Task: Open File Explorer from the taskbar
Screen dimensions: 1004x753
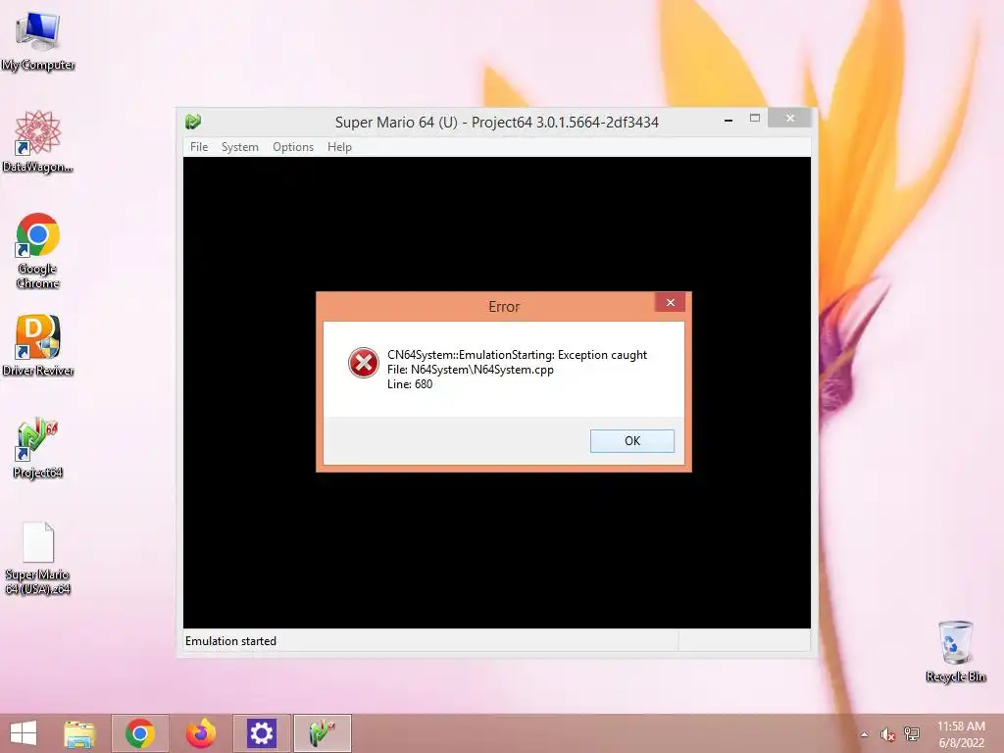Action: [x=79, y=733]
